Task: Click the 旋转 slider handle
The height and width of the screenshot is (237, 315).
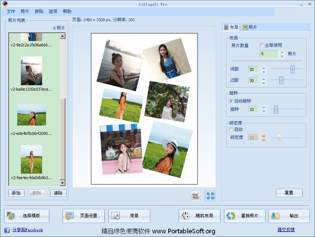Action: pyautogui.click(x=276, y=109)
